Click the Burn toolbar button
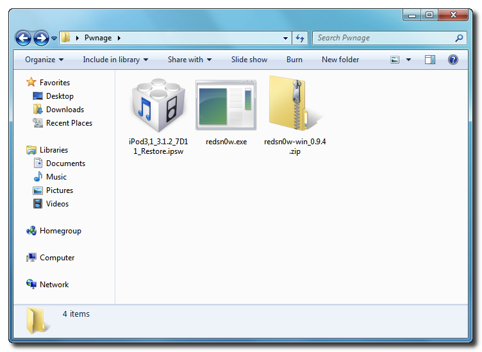 point(294,60)
